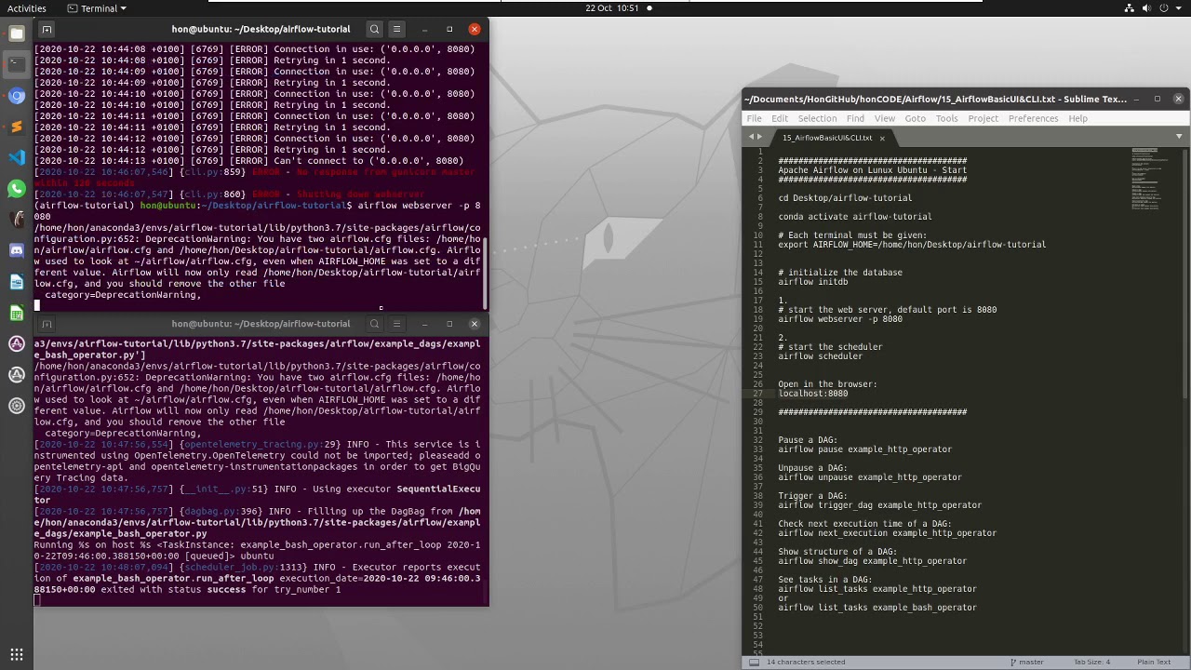Click the volume icon in system tray
This screenshot has height=670, width=1191.
click(x=1147, y=8)
